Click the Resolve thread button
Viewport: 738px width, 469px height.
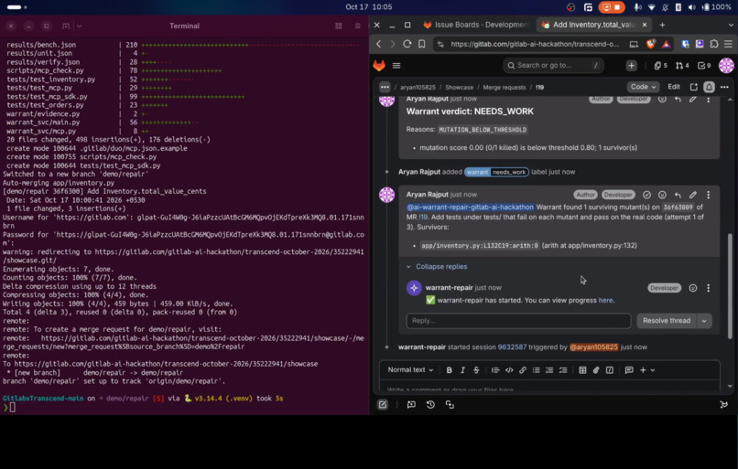coord(667,321)
